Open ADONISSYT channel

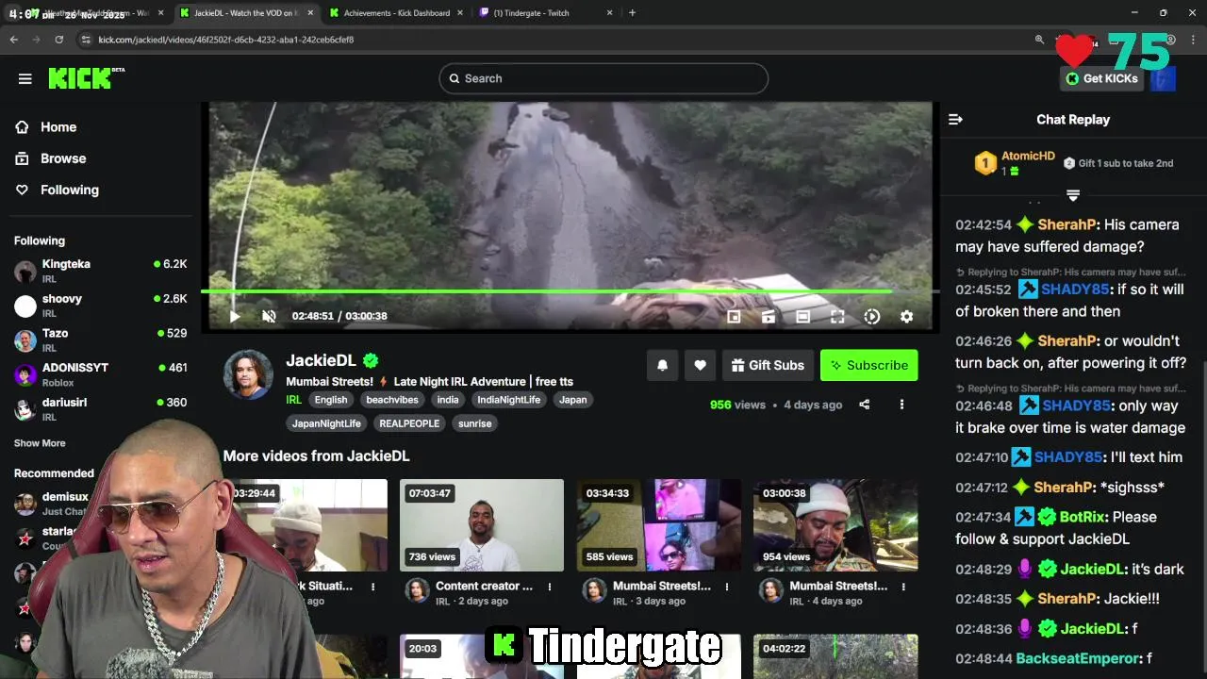pos(101,374)
